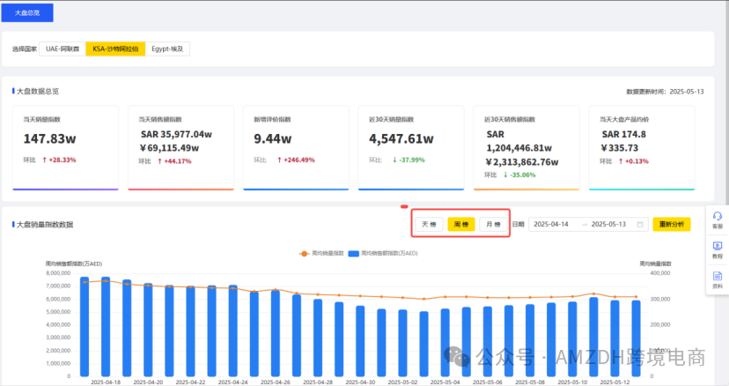Screen dimensions: 729x386
Task: Click red upward arrow beside +246.49%
Action: 280,160
